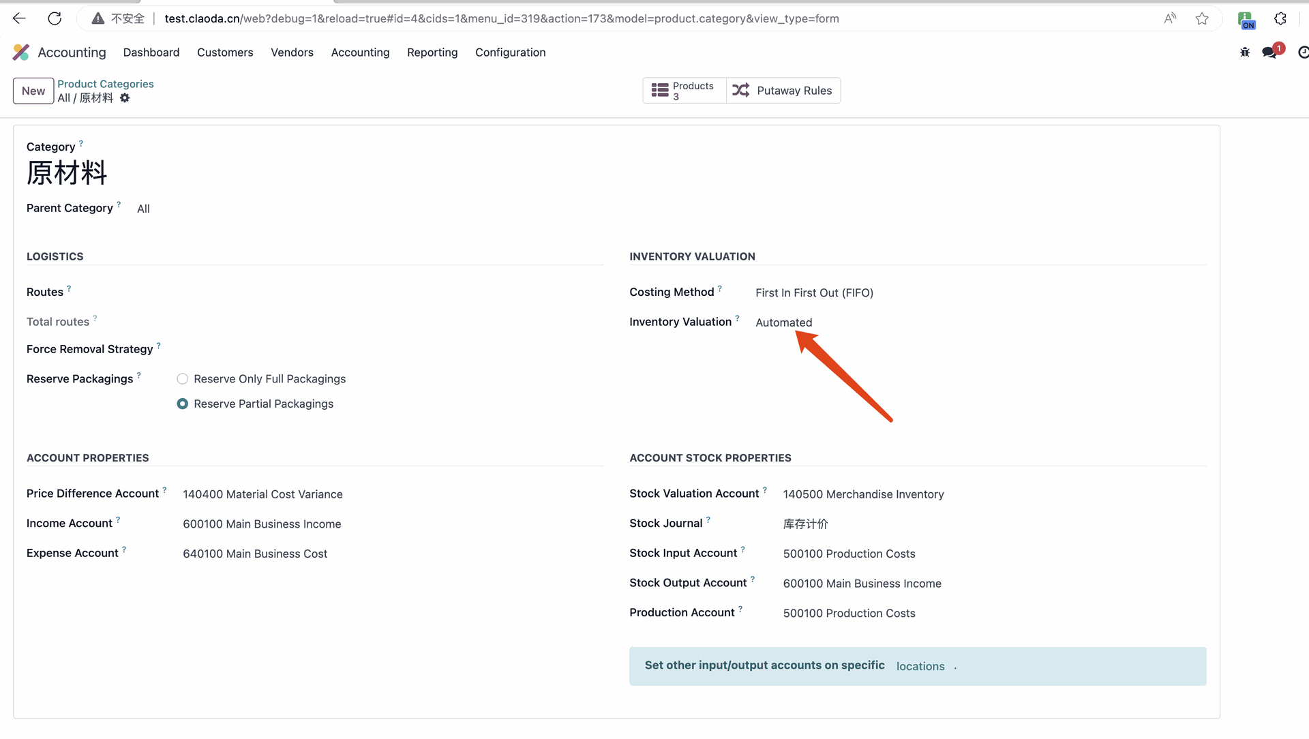Open Stock Input Account 500100 field
The image size is (1309, 739).
tap(849, 554)
